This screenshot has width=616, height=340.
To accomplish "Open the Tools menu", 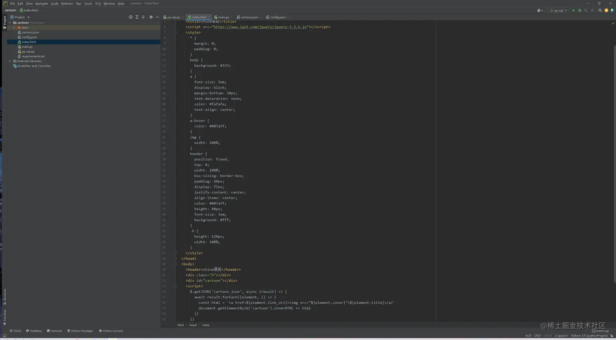I will click(88, 4).
